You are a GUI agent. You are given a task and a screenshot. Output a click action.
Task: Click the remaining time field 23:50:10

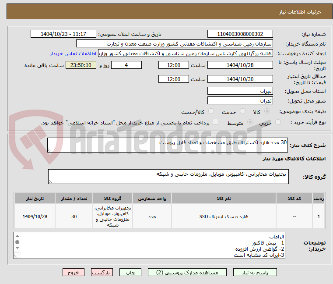[x=81, y=65]
